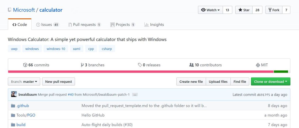Click the contributors people icon
The image size is (299, 128).
coord(191,65)
